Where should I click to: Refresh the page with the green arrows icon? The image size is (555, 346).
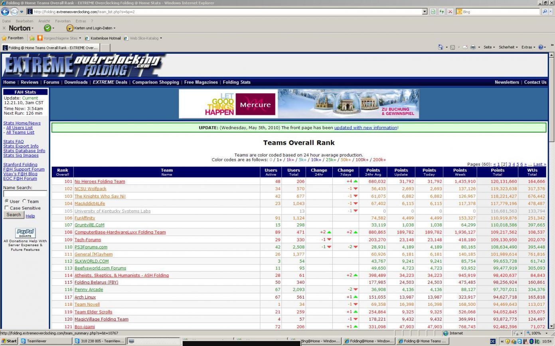point(442,12)
